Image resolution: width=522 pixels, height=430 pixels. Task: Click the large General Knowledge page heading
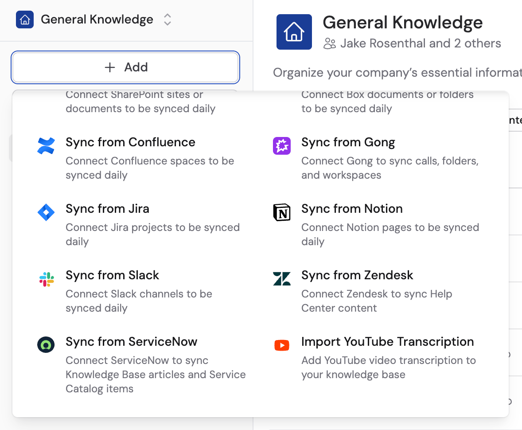click(x=402, y=23)
